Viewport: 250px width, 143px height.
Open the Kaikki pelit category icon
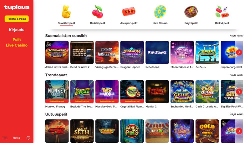tap(222, 12)
